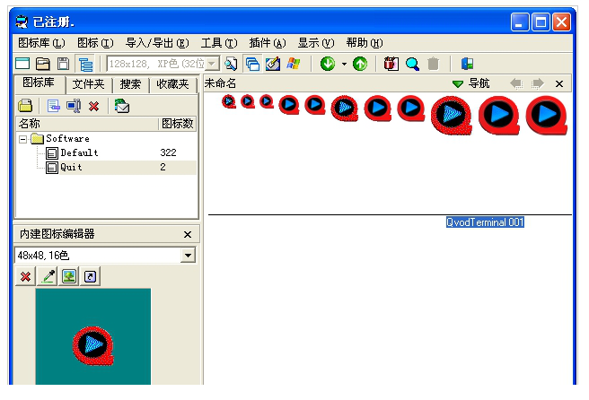Click the green down arrow import icon
This screenshot has width=589, height=400.
click(328, 64)
